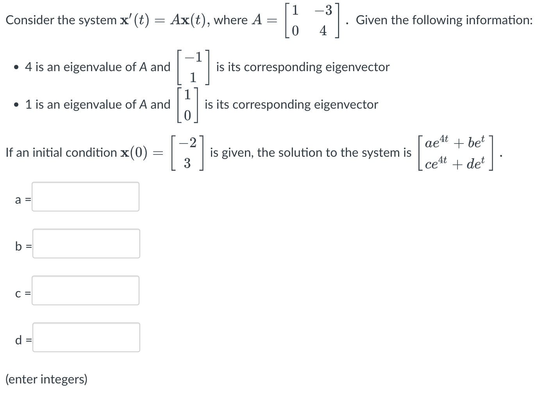Click the text (enter integers)
Viewport: 543px width, 394px height.
pyautogui.click(x=46, y=379)
